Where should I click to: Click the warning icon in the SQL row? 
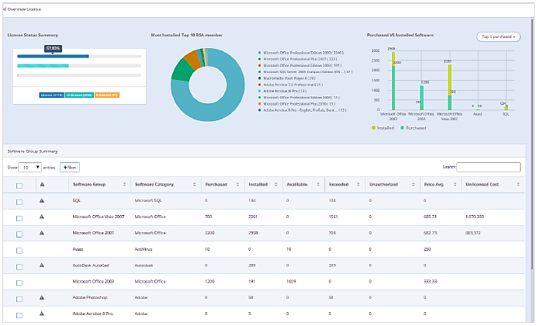42,200
